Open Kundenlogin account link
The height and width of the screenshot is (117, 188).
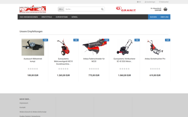click(150, 2)
